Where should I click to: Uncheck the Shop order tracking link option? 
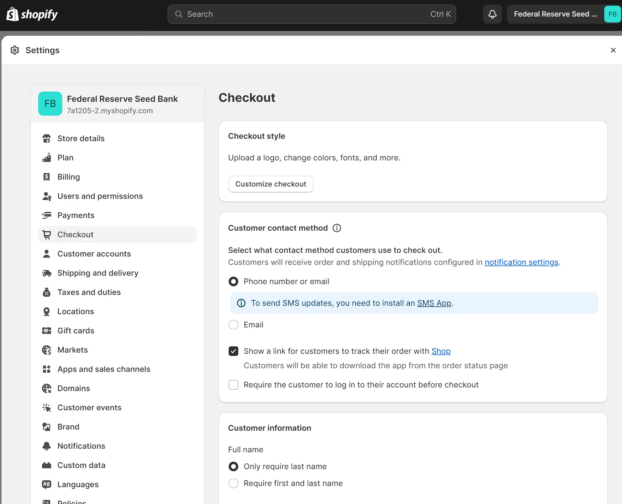tap(233, 351)
